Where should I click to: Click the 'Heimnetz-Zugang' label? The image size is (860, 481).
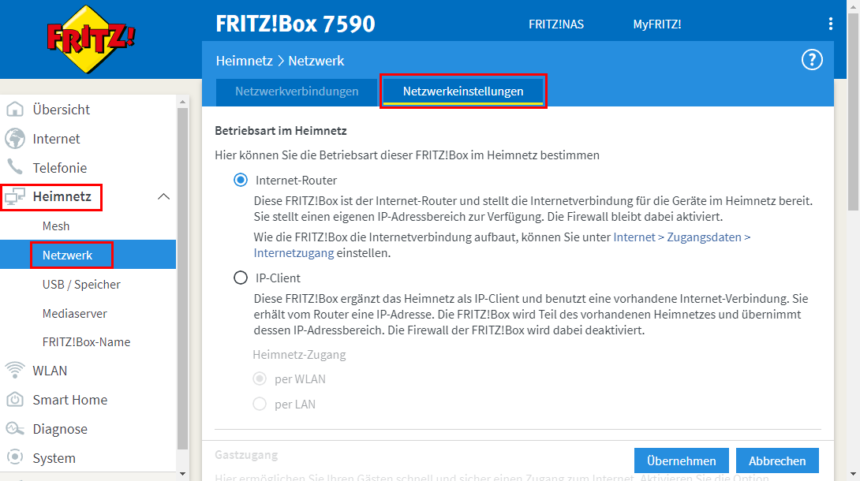pyautogui.click(x=299, y=355)
